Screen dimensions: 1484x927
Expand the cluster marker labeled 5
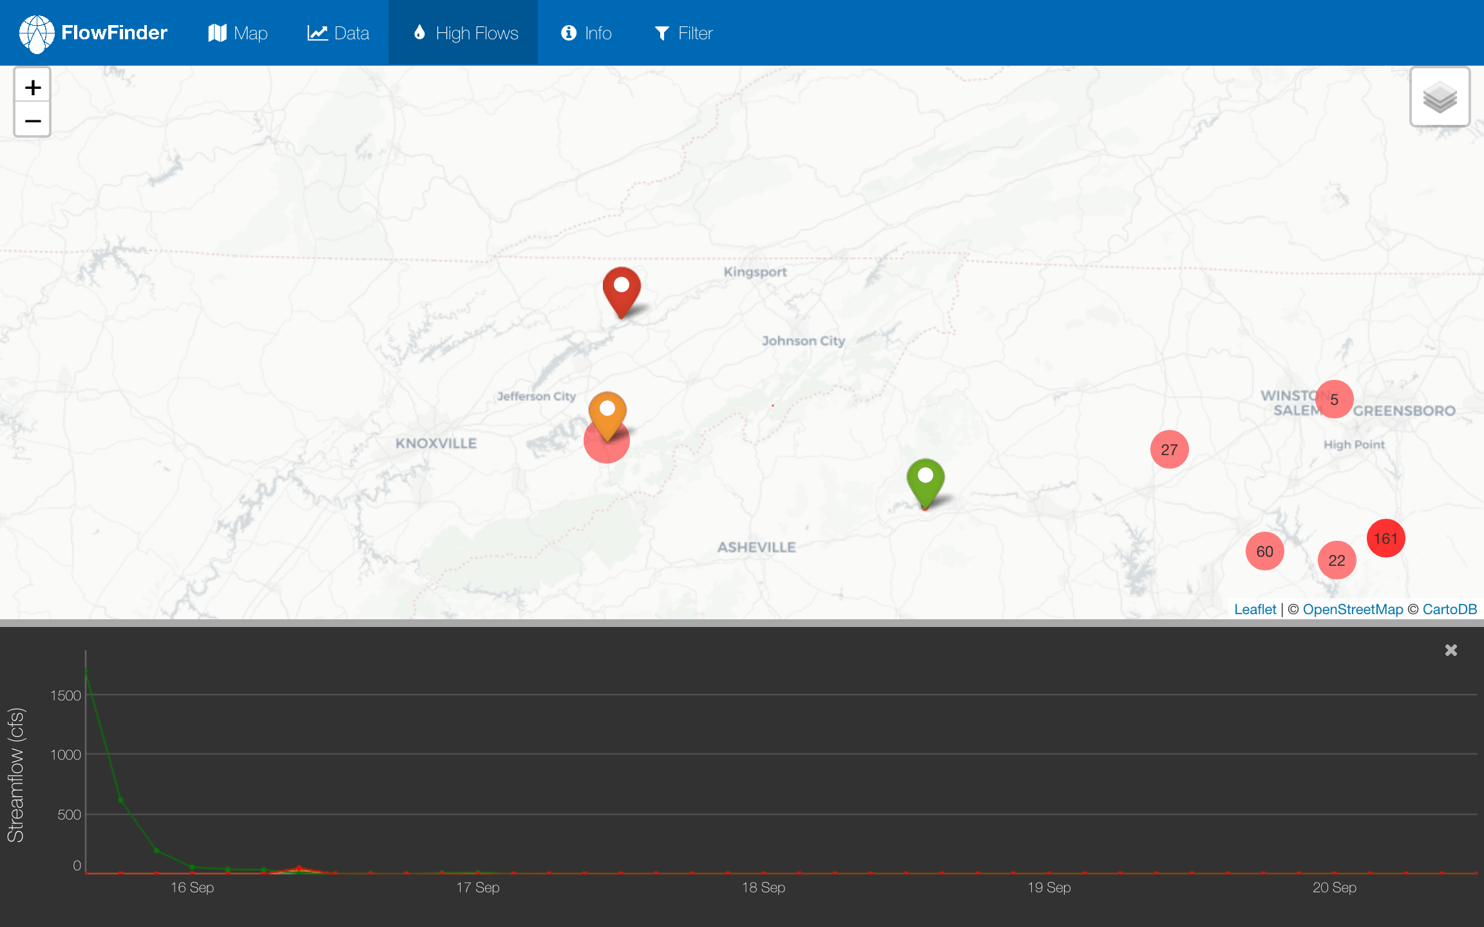(1334, 399)
